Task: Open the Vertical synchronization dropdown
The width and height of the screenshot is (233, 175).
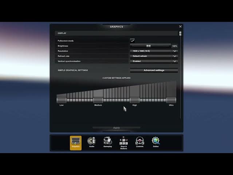Action: click(x=154, y=61)
